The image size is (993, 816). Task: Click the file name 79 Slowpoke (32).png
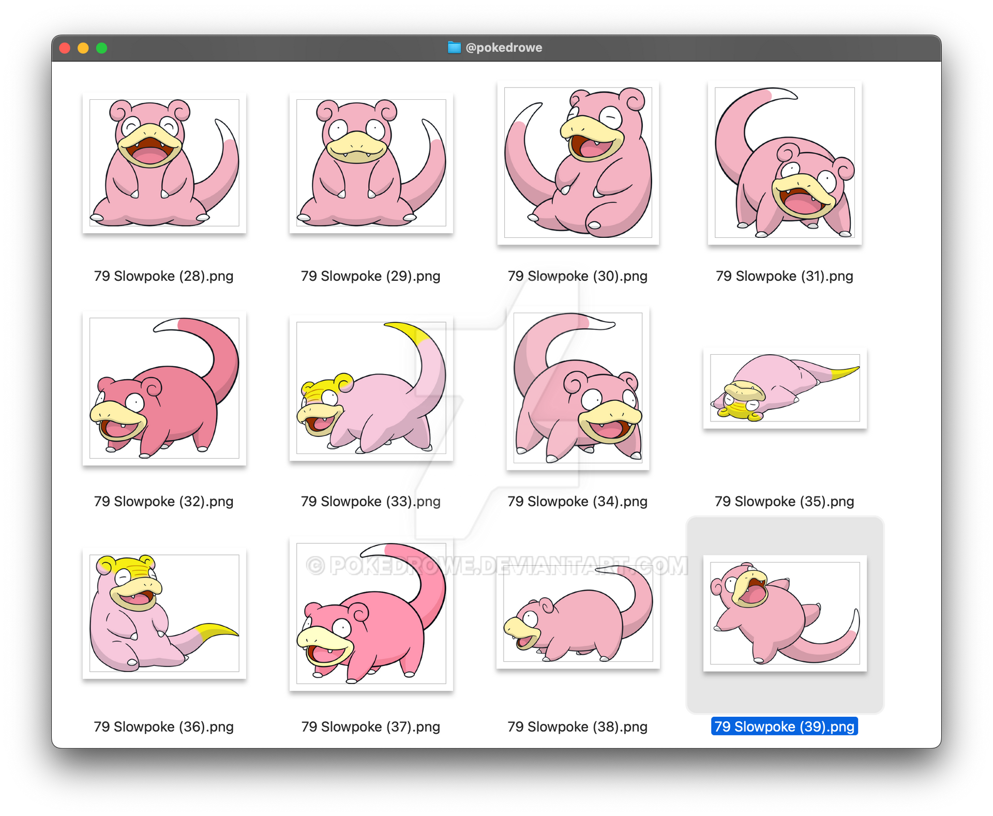coord(164,502)
